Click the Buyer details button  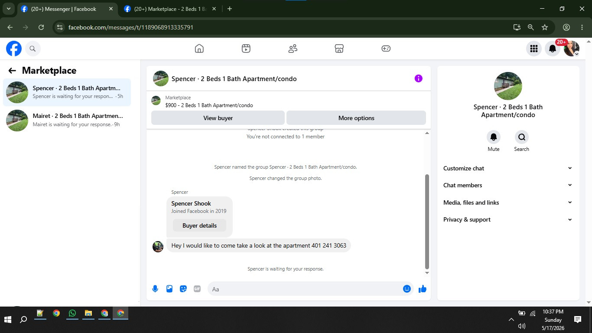point(199,225)
